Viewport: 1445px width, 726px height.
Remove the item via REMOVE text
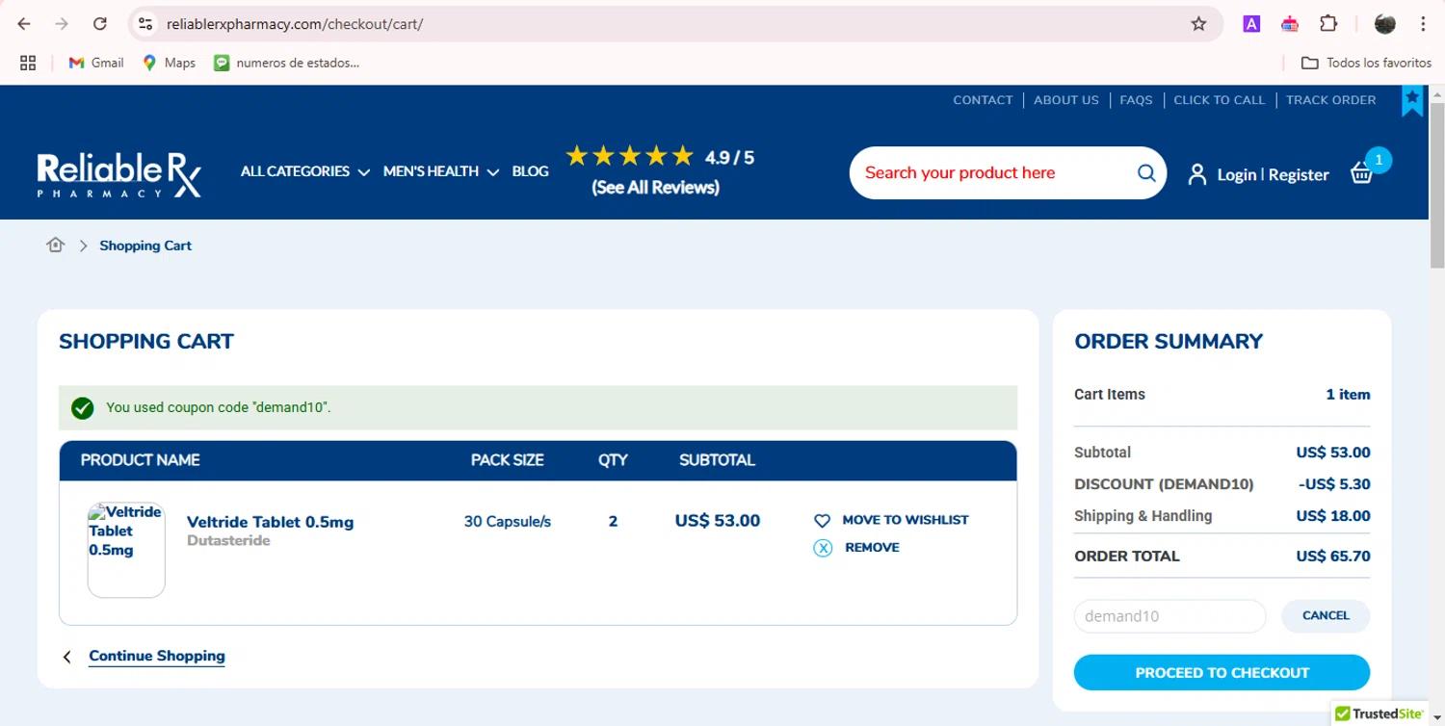click(x=872, y=547)
